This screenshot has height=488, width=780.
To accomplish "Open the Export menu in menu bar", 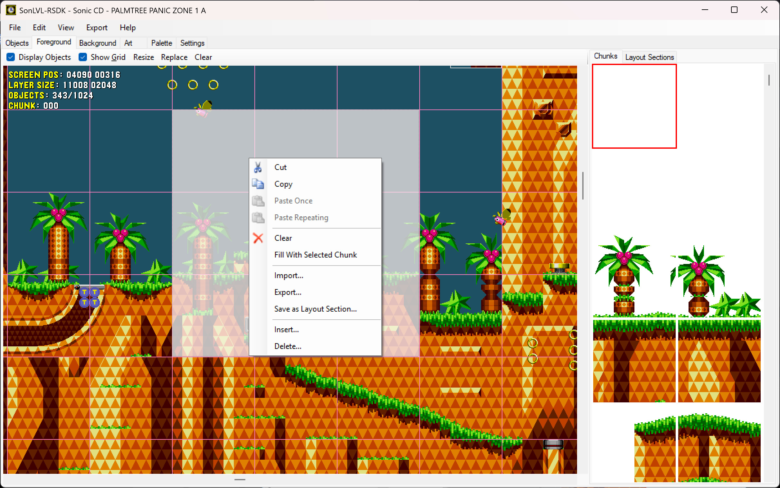I will coord(97,28).
